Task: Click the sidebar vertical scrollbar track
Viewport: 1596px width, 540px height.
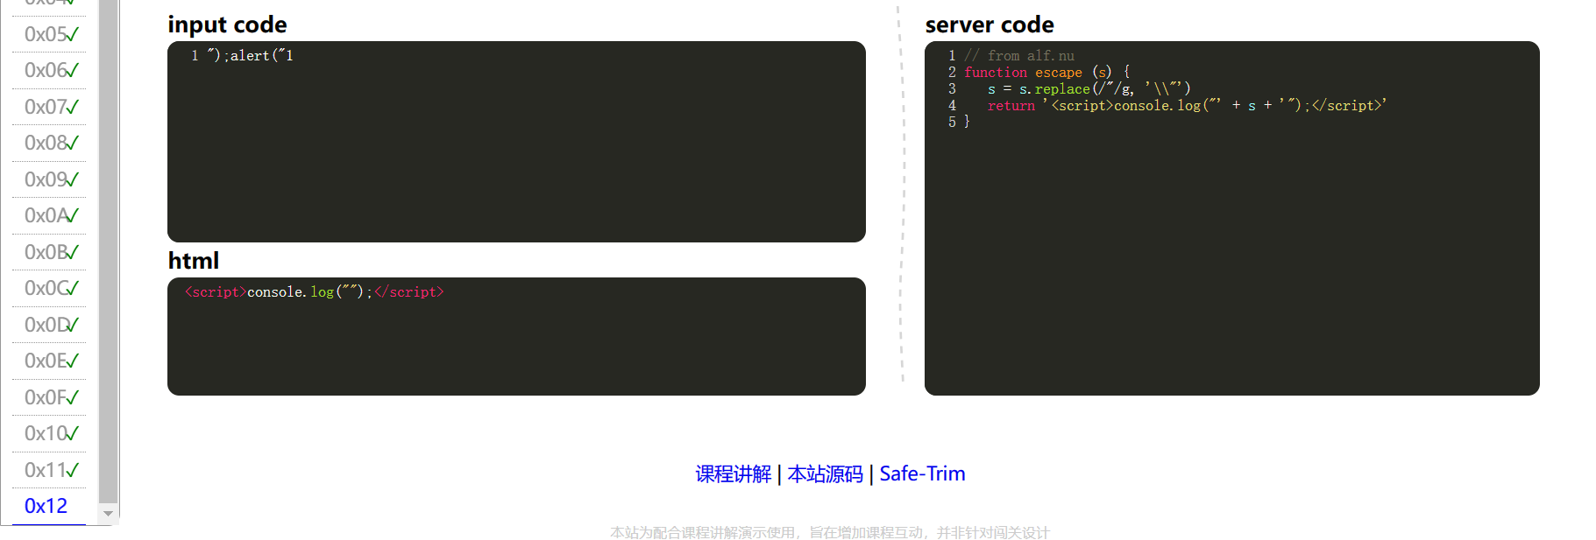Action: [109, 263]
